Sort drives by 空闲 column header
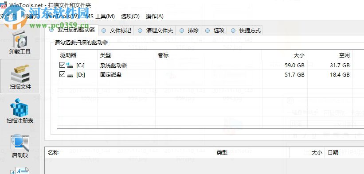The image size is (364, 174). point(330,55)
